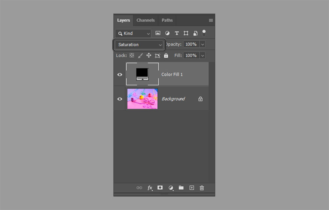Switch to the Channels tab
The image size is (329, 210).
(146, 20)
